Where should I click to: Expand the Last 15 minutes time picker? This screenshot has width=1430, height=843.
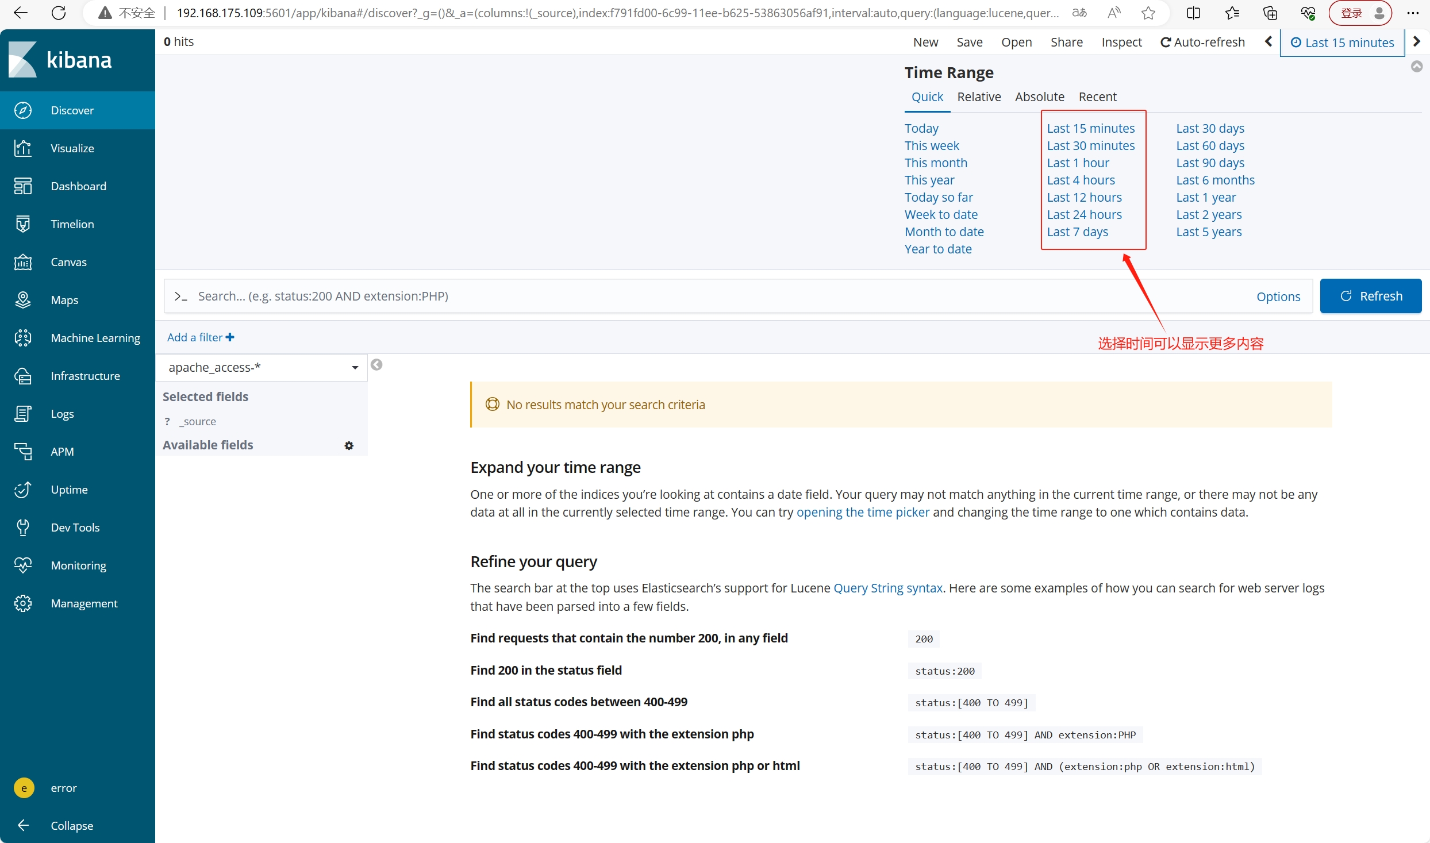(1342, 43)
